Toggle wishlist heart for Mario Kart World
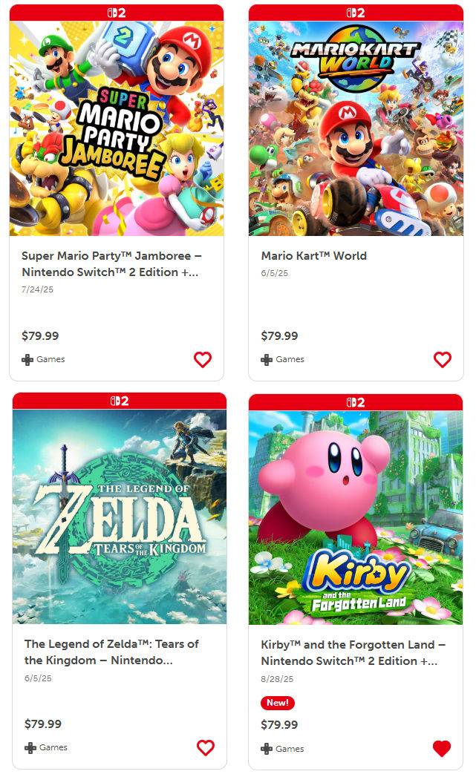The image size is (476, 777). pyautogui.click(x=443, y=359)
